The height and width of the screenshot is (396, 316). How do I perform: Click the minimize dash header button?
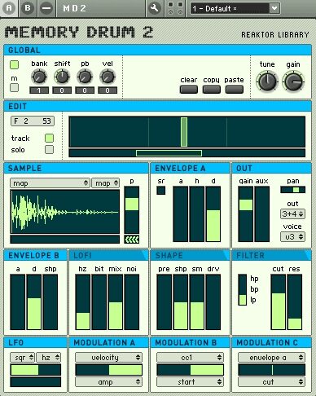coord(46,8)
